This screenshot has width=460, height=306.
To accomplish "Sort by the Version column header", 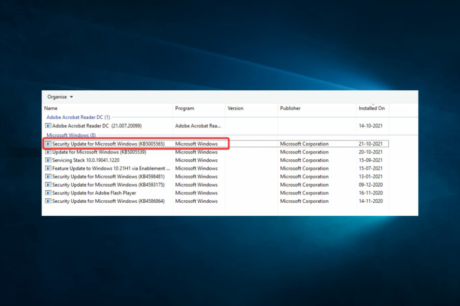I will pos(251,108).
